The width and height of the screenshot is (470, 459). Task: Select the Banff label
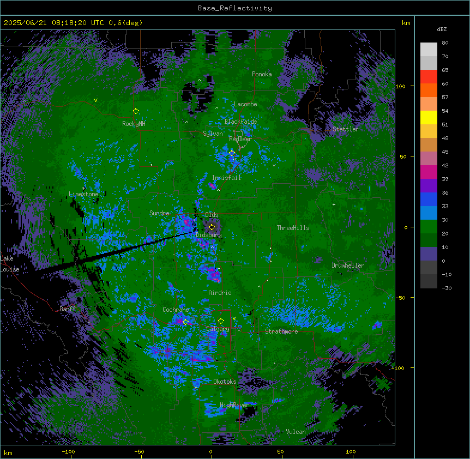pyautogui.click(x=68, y=309)
